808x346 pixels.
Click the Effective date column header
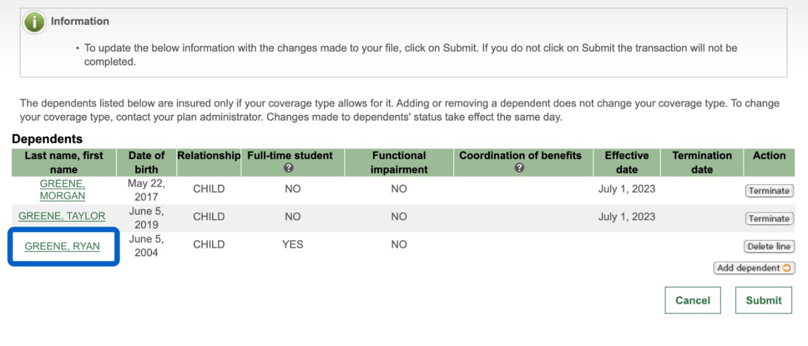pos(626,162)
